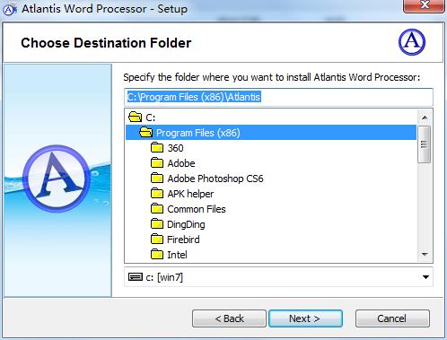Close the setup window

pyautogui.click(x=424, y=5)
